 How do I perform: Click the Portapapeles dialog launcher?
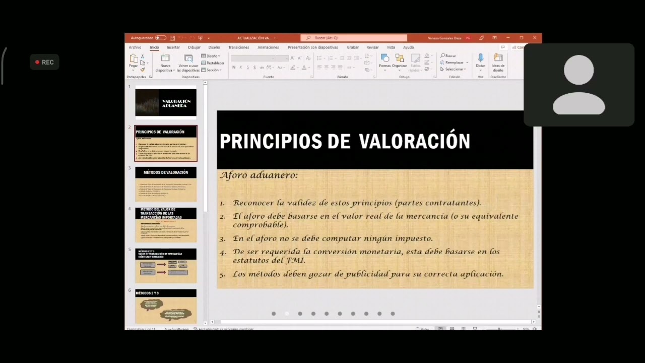click(x=150, y=77)
